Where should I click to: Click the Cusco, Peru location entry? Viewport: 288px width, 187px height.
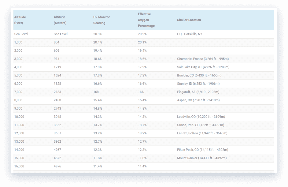coord(200,125)
